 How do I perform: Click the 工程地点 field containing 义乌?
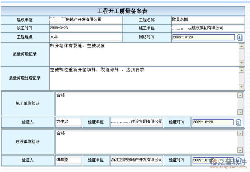[86, 37]
